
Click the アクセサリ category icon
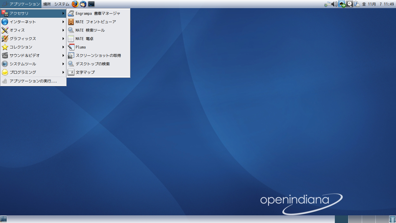5,13
